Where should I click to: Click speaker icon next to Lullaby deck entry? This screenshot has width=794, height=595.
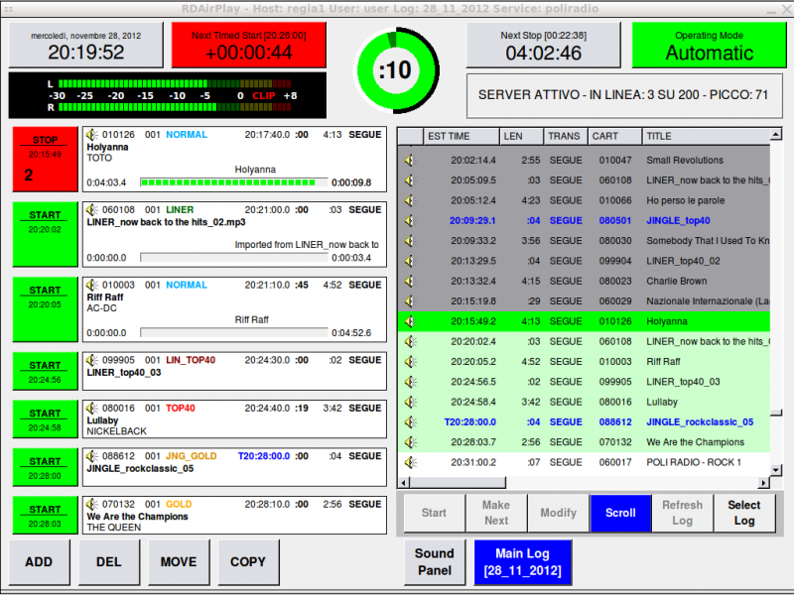[92, 408]
